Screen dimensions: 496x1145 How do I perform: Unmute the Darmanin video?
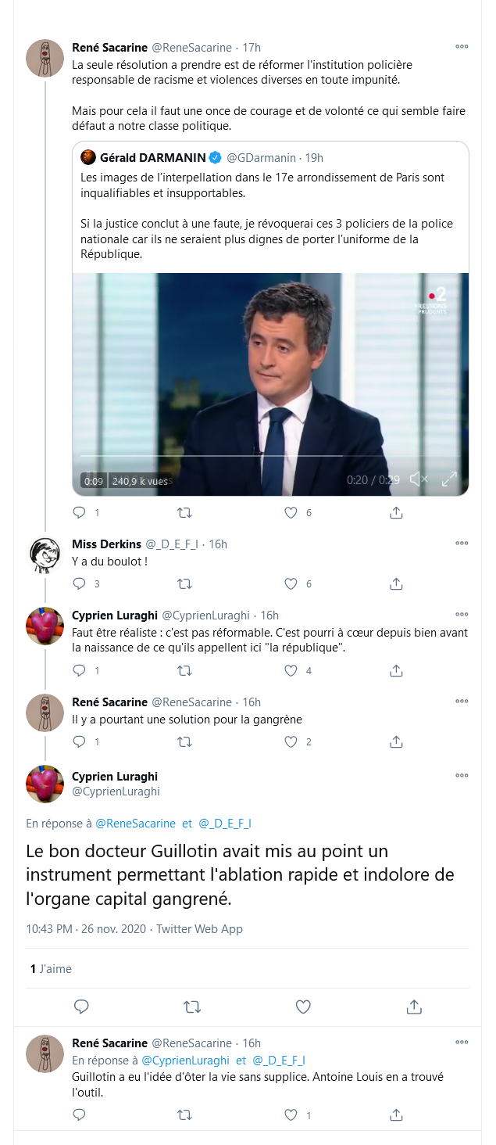pyautogui.click(x=419, y=479)
